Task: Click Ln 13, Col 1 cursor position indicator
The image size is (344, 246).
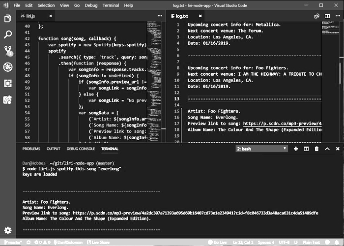Action: pyautogui.click(x=243, y=242)
